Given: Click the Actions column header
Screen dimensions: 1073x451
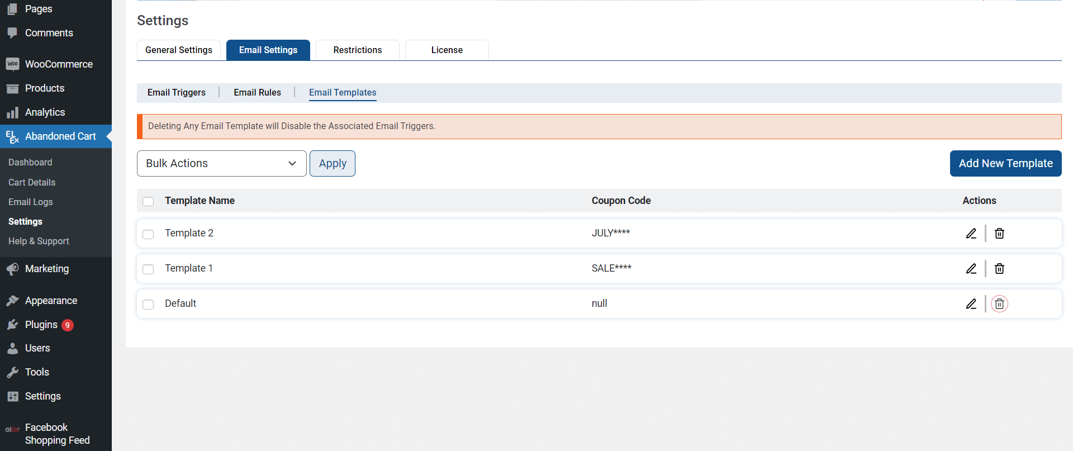Looking at the screenshot, I should (x=979, y=201).
